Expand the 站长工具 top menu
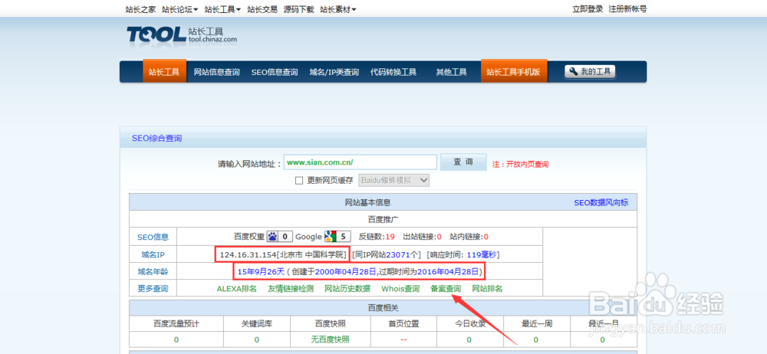This screenshot has width=767, height=354. [222, 8]
